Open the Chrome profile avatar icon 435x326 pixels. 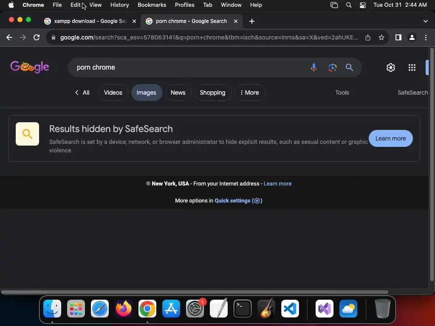(x=412, y=37)
